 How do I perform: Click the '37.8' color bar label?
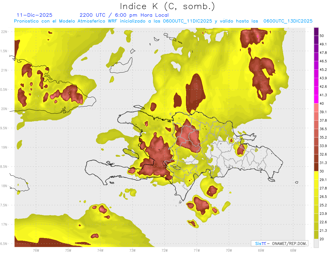click(x=323, y=120)
